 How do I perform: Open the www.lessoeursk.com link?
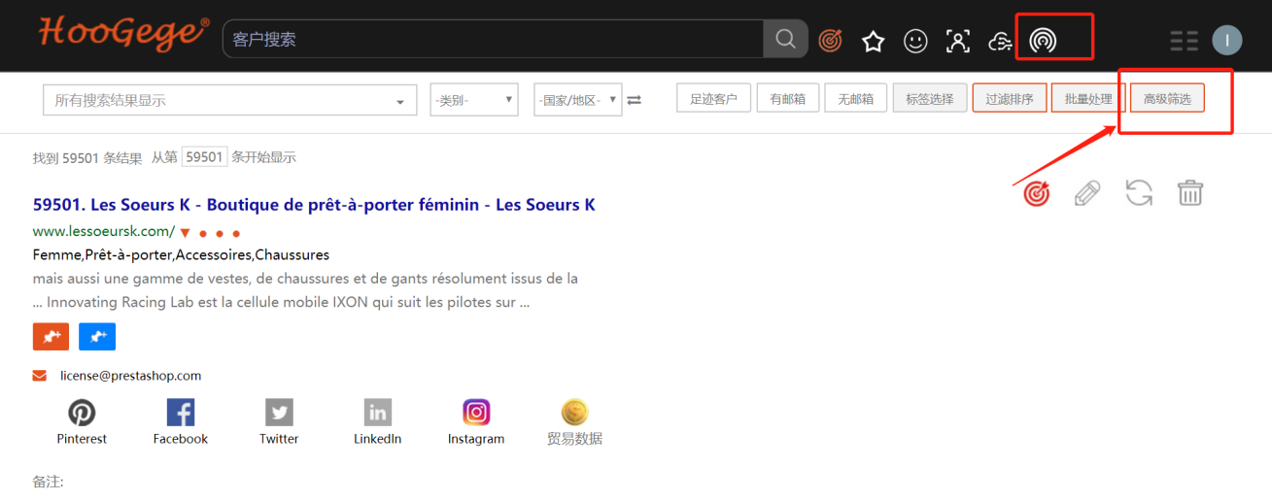click(103, 231)
